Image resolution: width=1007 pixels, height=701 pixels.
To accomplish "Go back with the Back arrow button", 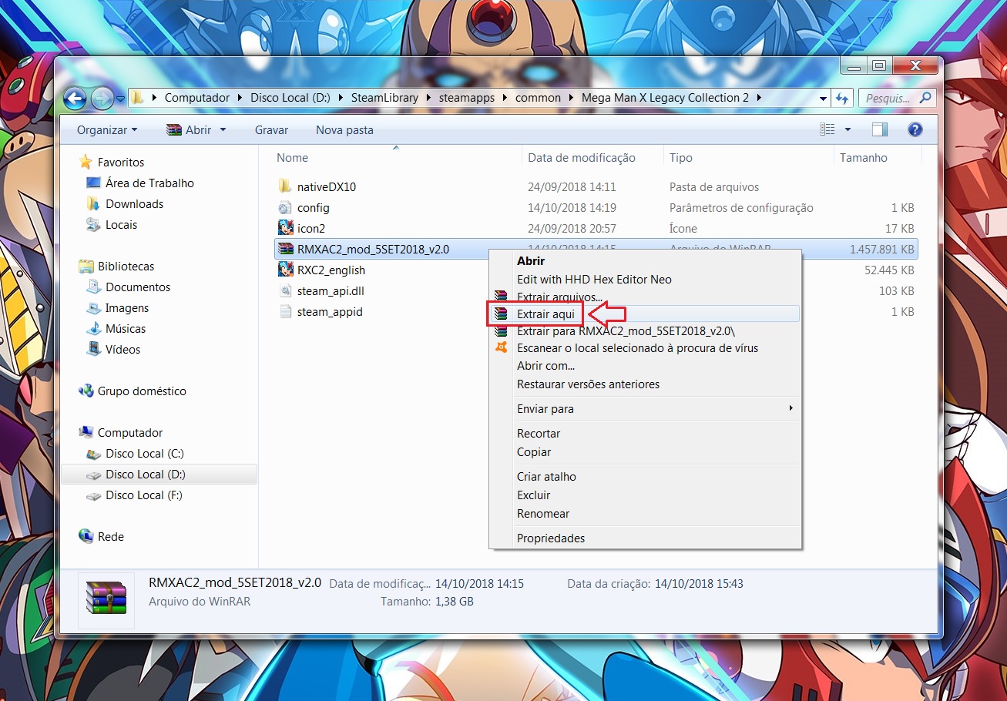I will pyautogui.click(x=75, y=98).
